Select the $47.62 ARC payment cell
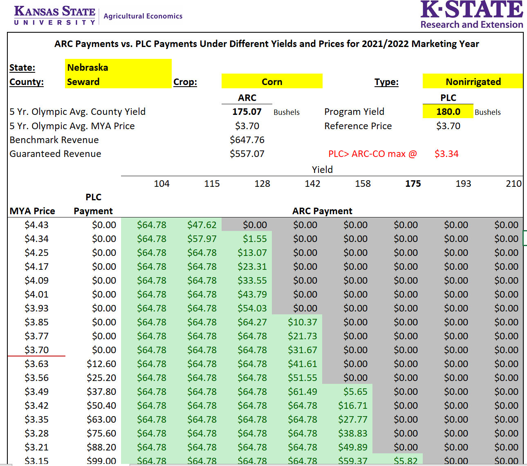This screenshot has height=466, width=527. pos(202,225)
